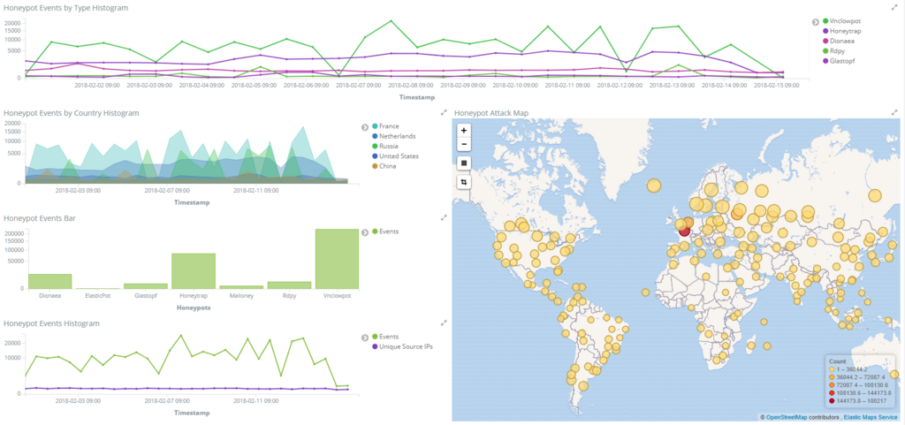
Task: Click the Glastopf legend entry
Action: [x=840, y=61]
